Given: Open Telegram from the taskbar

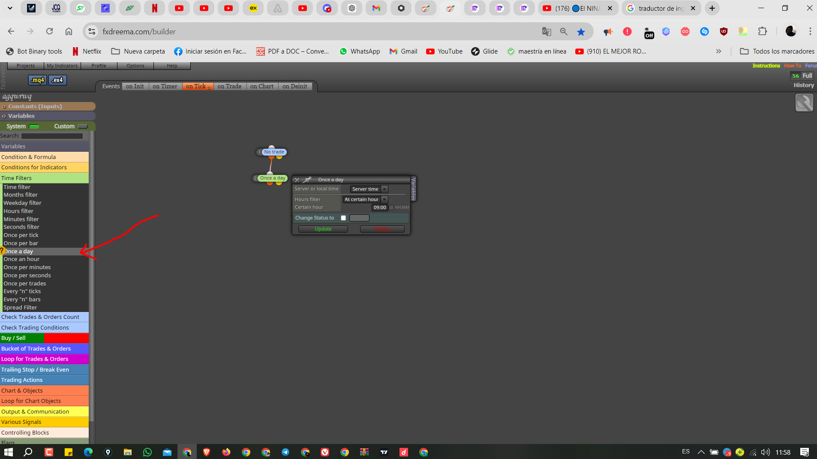Looking at the screenshot, I should 285,452.
